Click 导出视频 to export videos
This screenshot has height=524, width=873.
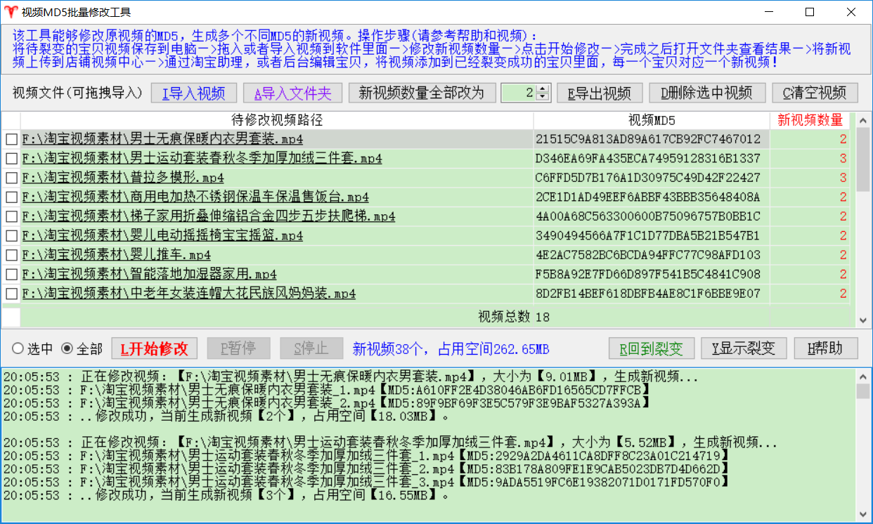click(x=599, y=93)
